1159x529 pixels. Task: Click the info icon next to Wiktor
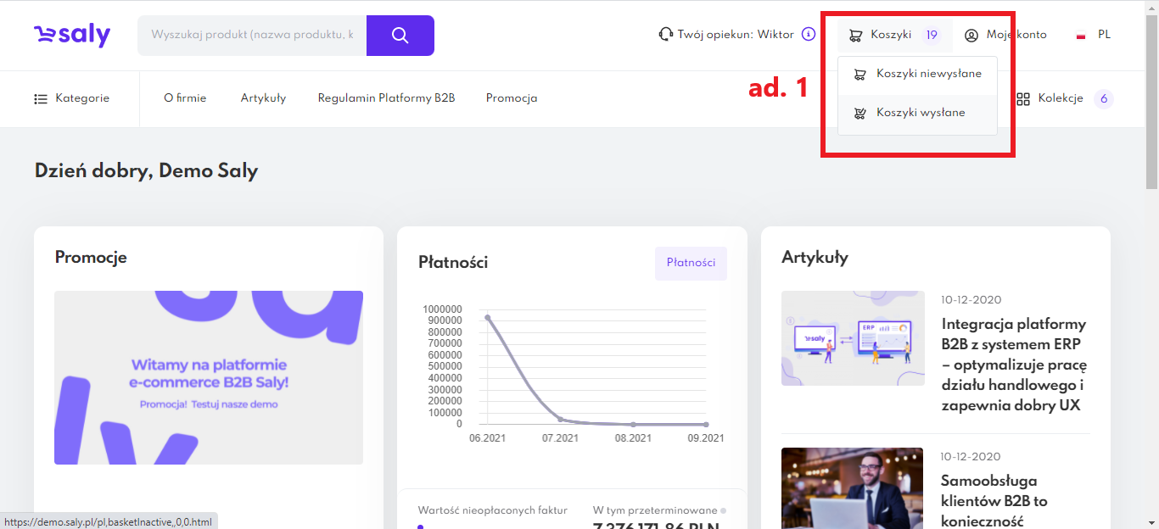(x=809, y=35)
